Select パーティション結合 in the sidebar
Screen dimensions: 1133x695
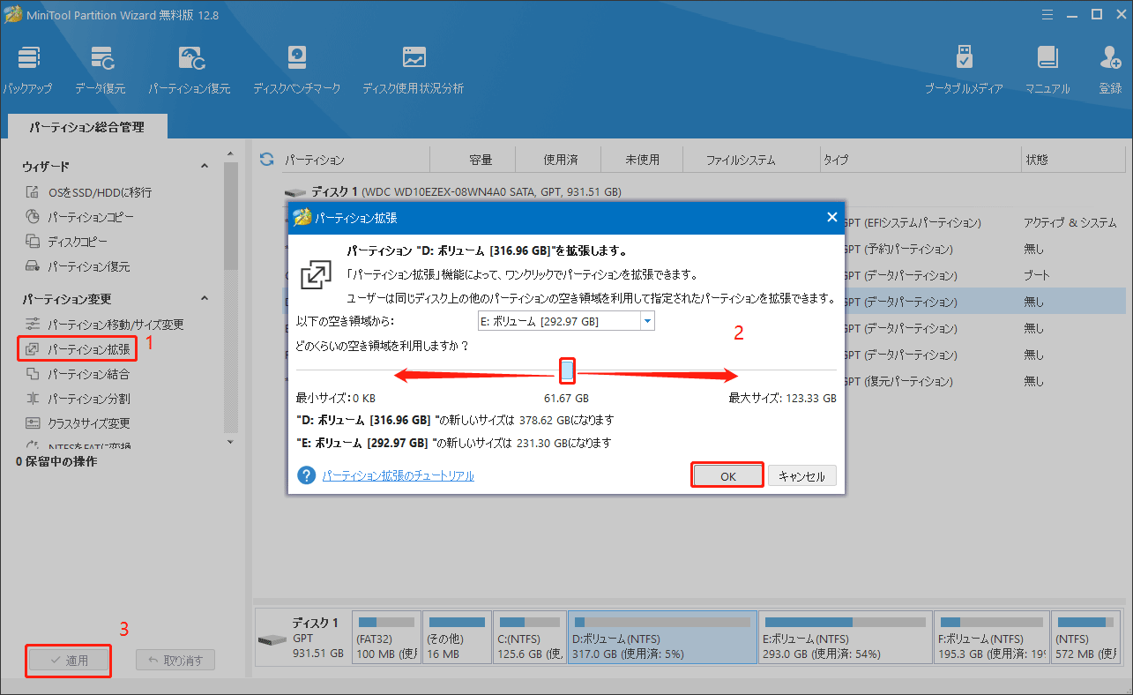coord(77,374)
